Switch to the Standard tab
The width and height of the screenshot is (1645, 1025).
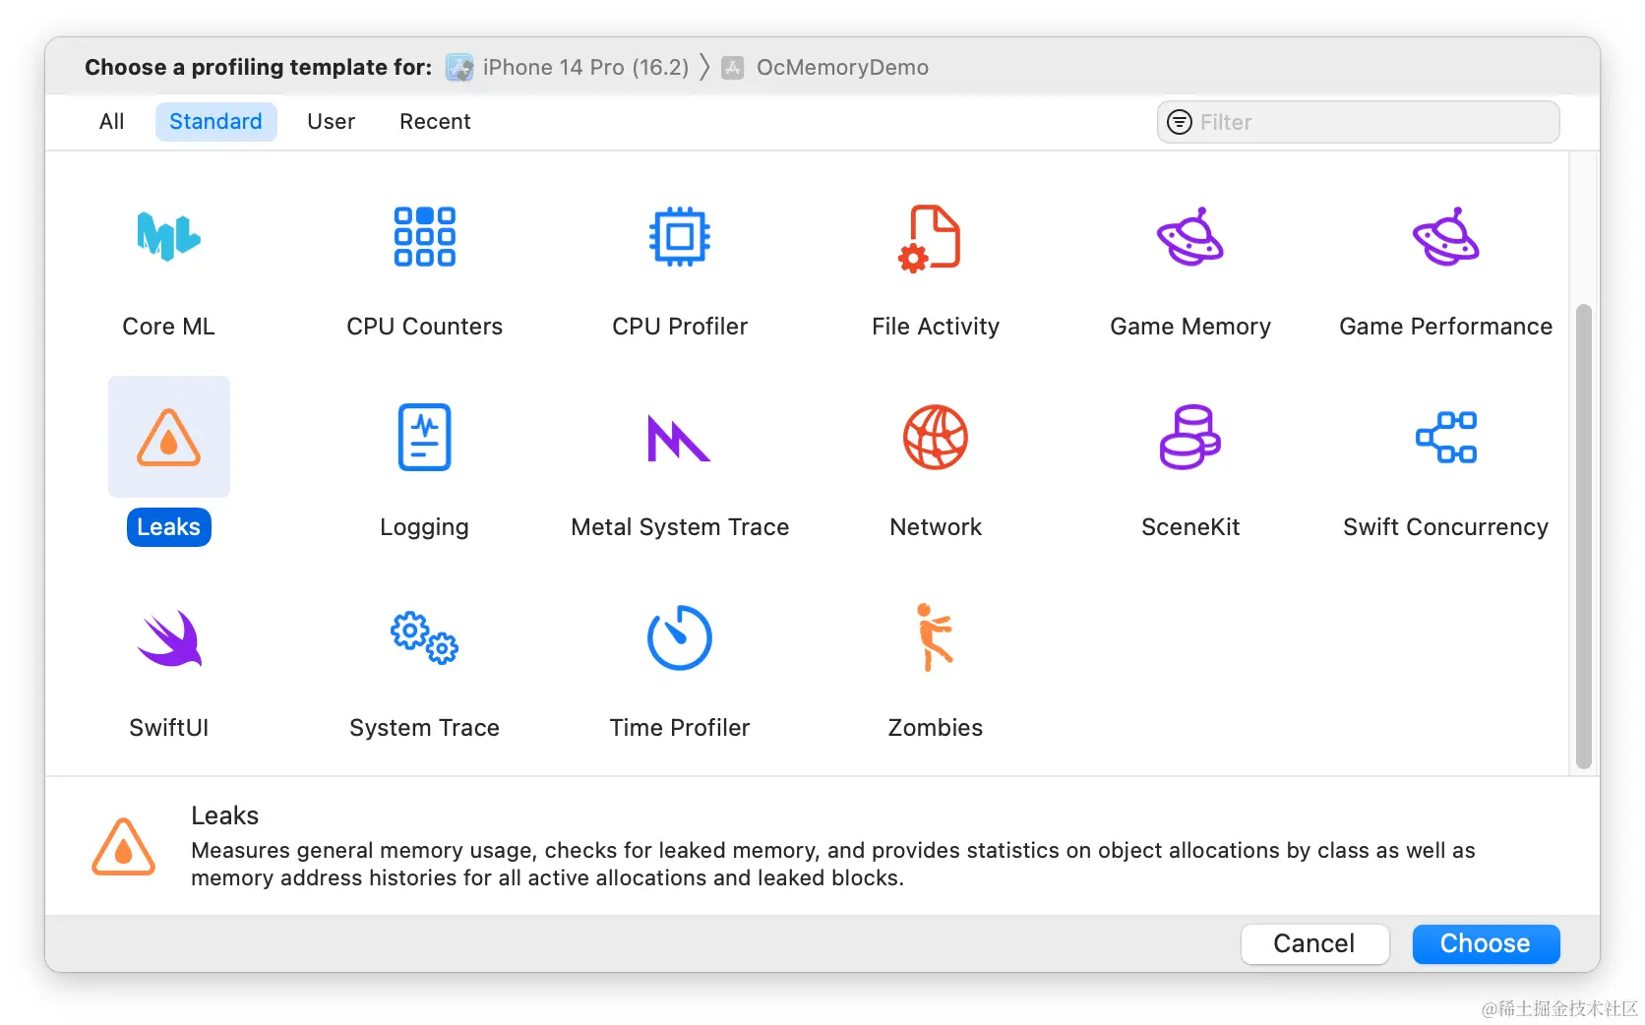[x=215, y=121]
